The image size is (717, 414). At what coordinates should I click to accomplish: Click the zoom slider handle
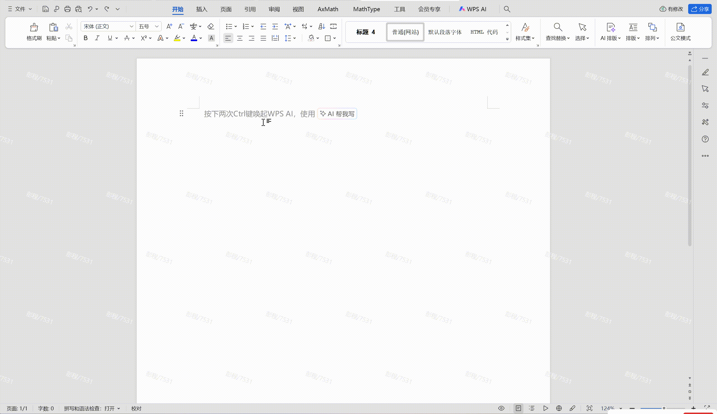pyautogui.click(x=664, y=408)
